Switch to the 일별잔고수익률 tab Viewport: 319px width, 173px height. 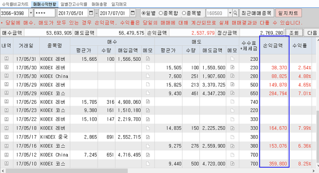[x=74, y=4]
